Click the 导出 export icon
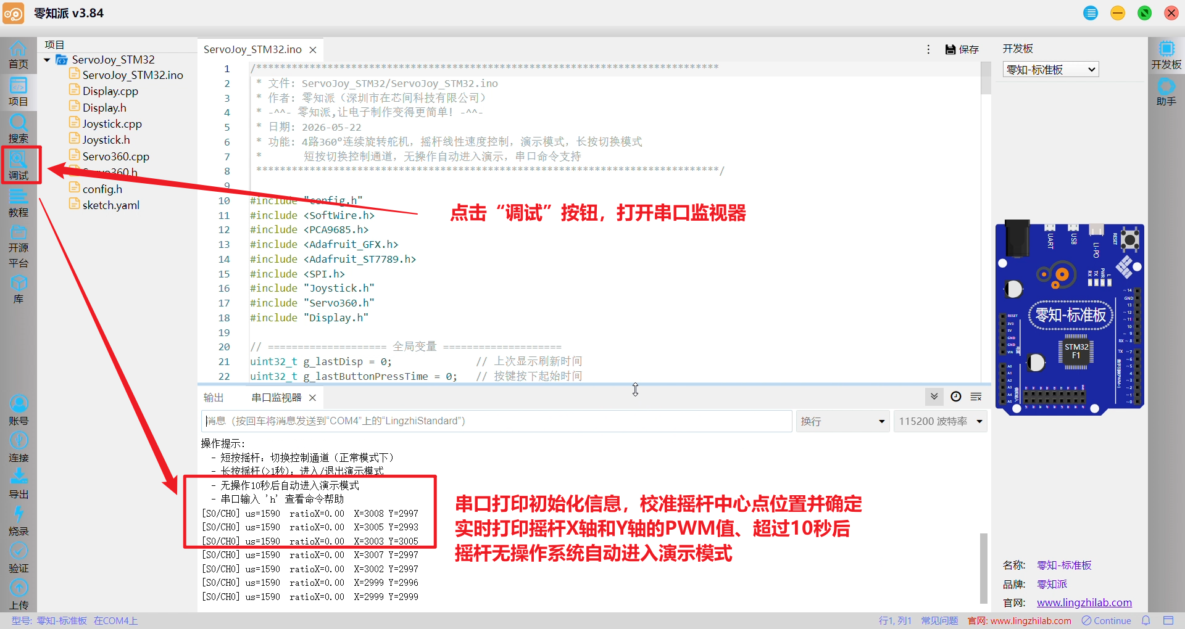This screenshot has width=1185, height=629. (19, 484)
